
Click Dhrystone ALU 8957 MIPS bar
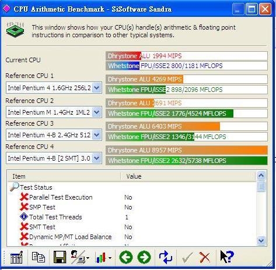pyautogui.click(x=187, y=150)
